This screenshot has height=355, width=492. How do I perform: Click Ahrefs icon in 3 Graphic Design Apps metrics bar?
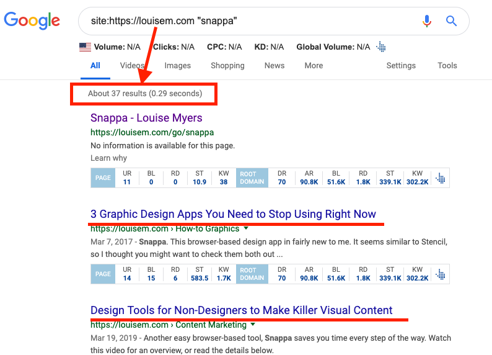point(440,274)
